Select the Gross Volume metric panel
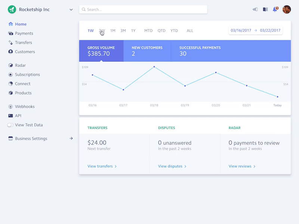Screen dimensions: 299x224 click(100, 52)
